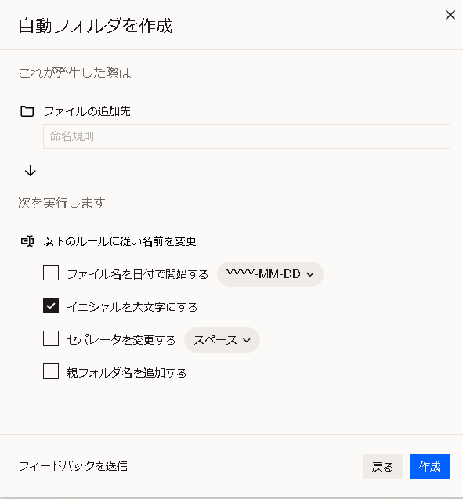This screenshot has width=463, height=499.
Task: Expand the スペース separator dropdown
Action: tap(222, 340)
